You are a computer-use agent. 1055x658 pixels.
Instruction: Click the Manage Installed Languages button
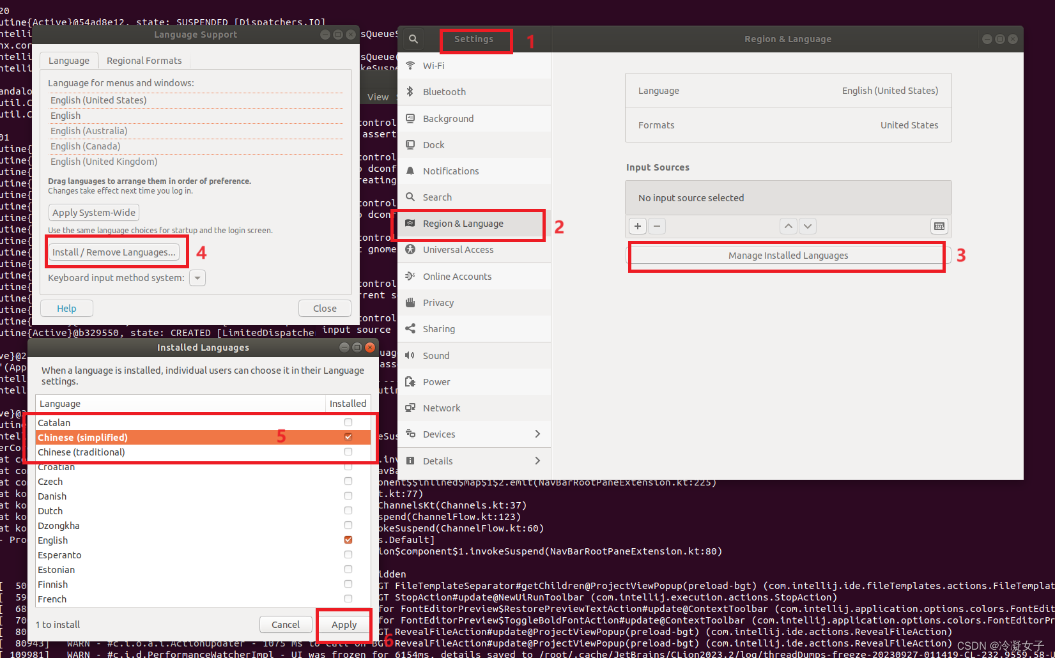tap(787, 255)
